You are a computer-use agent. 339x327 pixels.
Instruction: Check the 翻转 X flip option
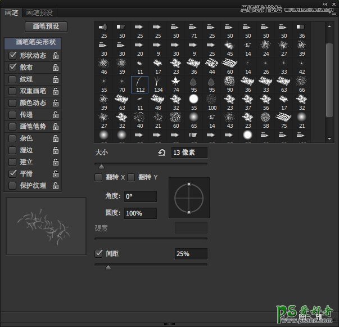coord(98,177)
